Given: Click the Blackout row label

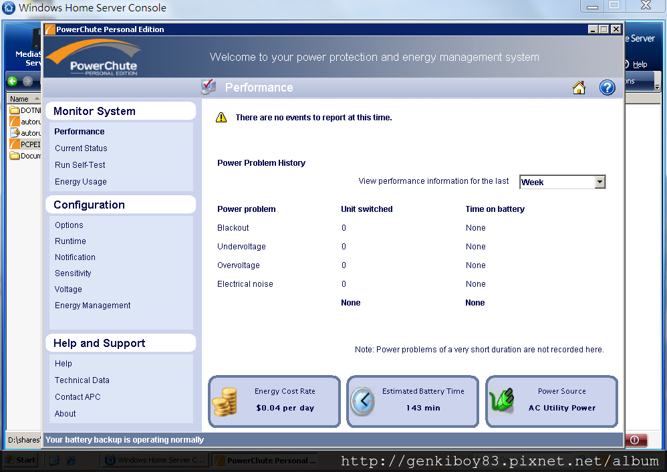Looking at the screenshot, I should 233,228.
